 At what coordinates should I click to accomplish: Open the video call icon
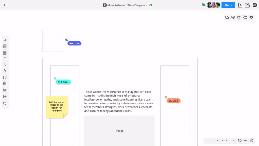point(239,18)
